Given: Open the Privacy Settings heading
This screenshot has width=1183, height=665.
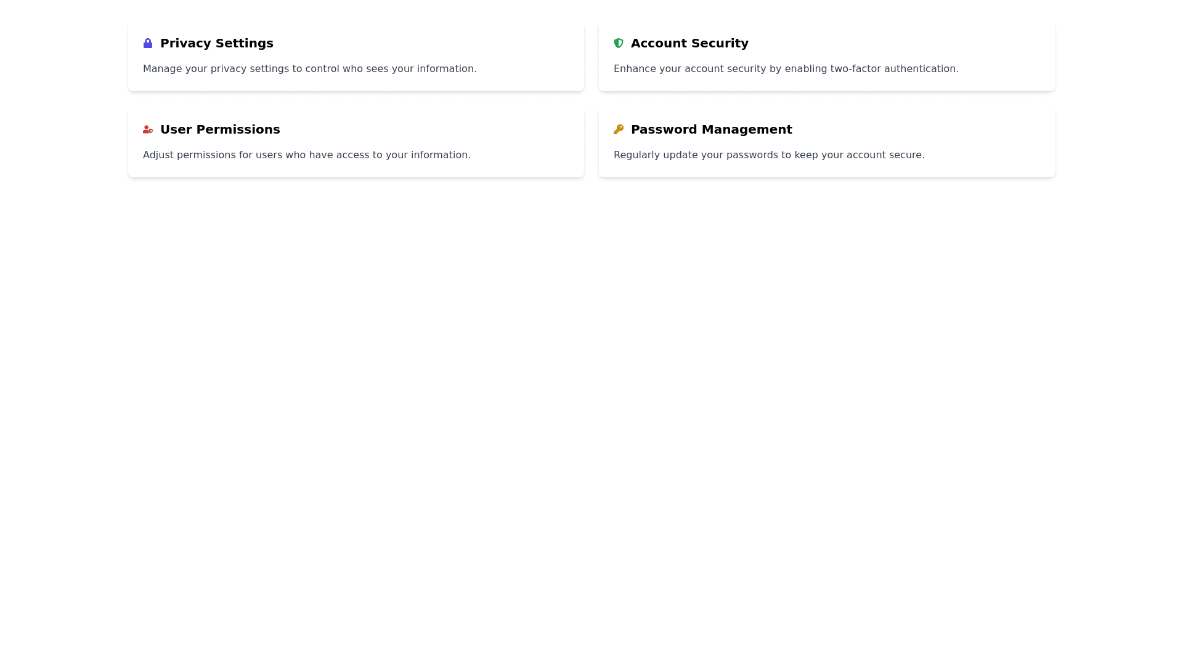Looking at the screenshot, I should pos(216,43).
